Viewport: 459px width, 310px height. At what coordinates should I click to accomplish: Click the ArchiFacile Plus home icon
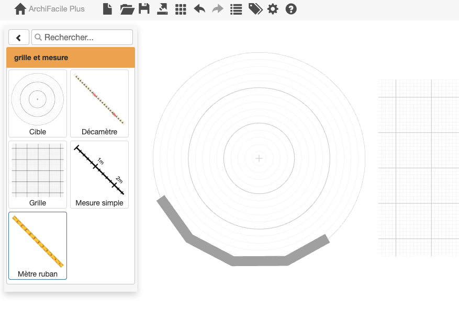20,8
